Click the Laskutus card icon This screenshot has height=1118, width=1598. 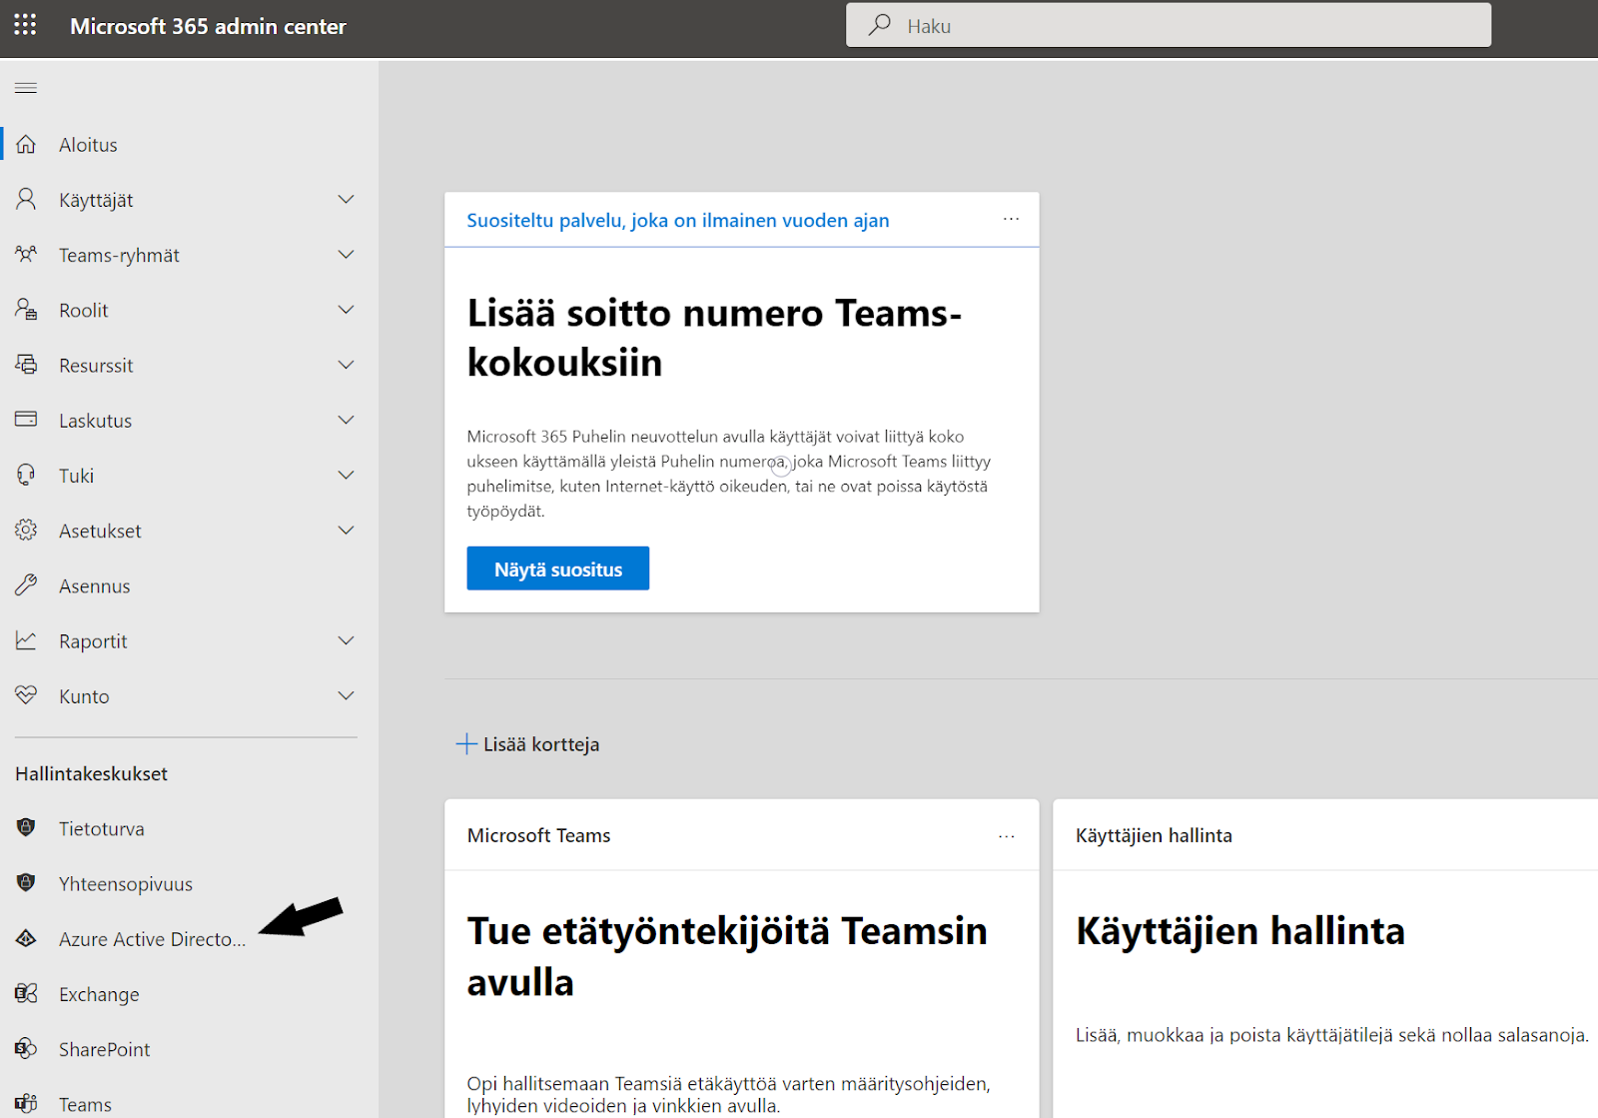point(26,420)
